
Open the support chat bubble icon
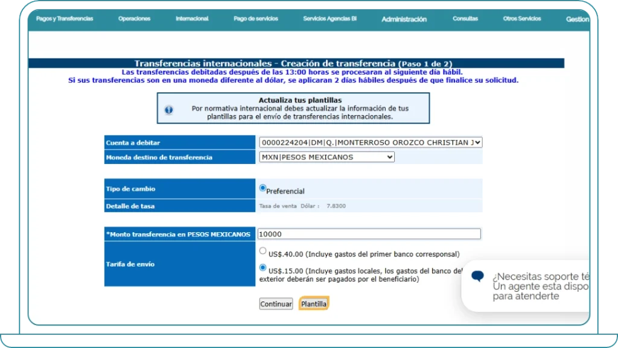(479, 276)
